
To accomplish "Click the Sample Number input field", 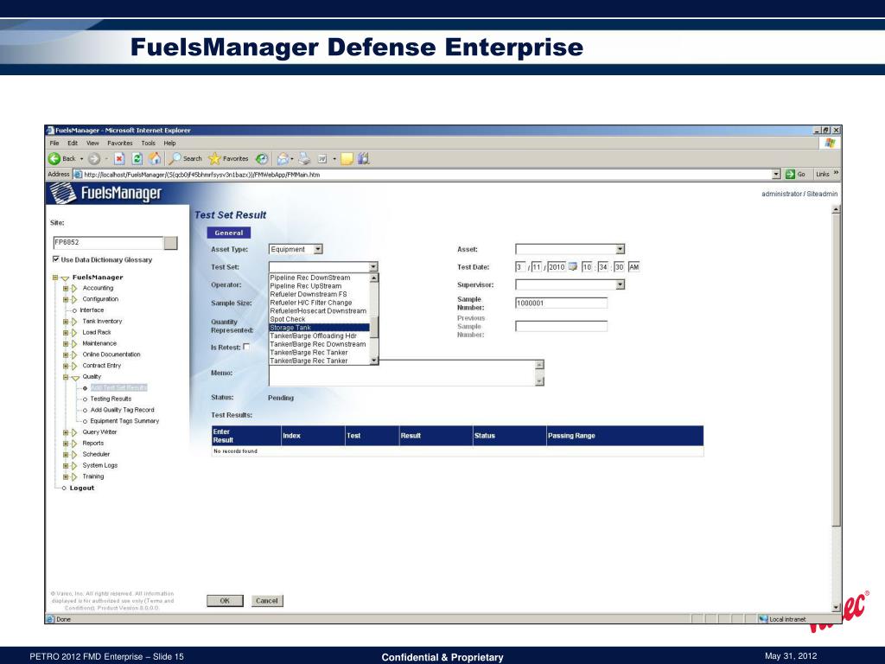I will (x=561, y=303).
